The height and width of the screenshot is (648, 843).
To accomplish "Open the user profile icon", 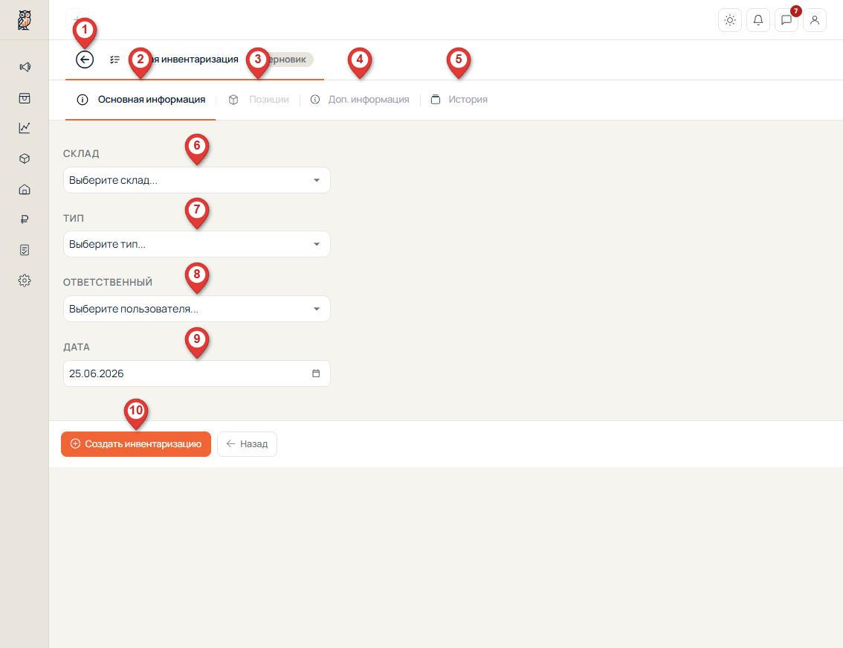I will [x=815, y=20].
